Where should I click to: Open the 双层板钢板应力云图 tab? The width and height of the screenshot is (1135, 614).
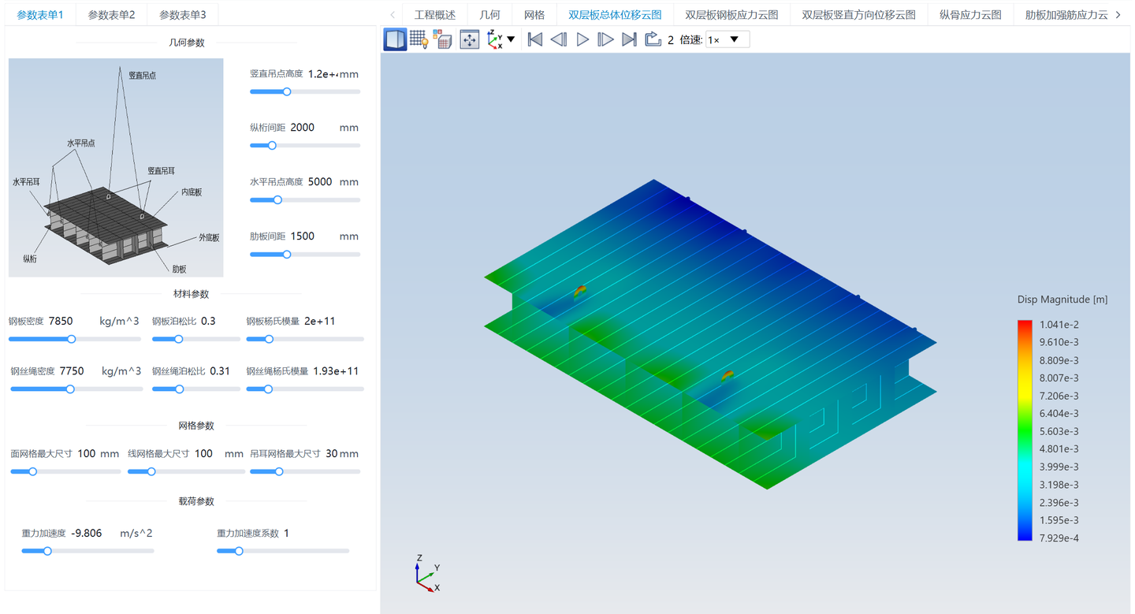(x=731, y=14)
